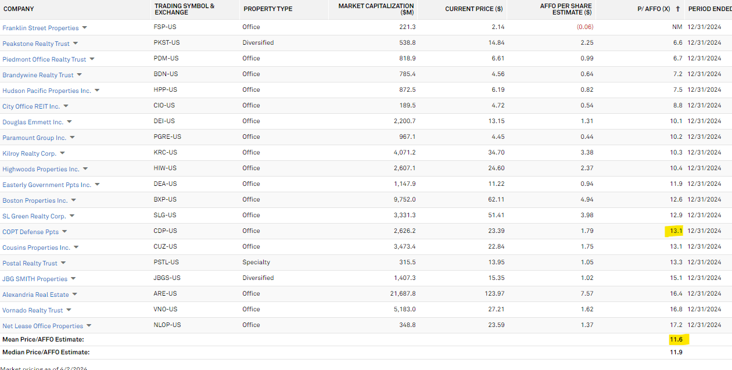Screen dimensions: 732x370
Task: Click the Company column header
Action: (x=19, y=9)
